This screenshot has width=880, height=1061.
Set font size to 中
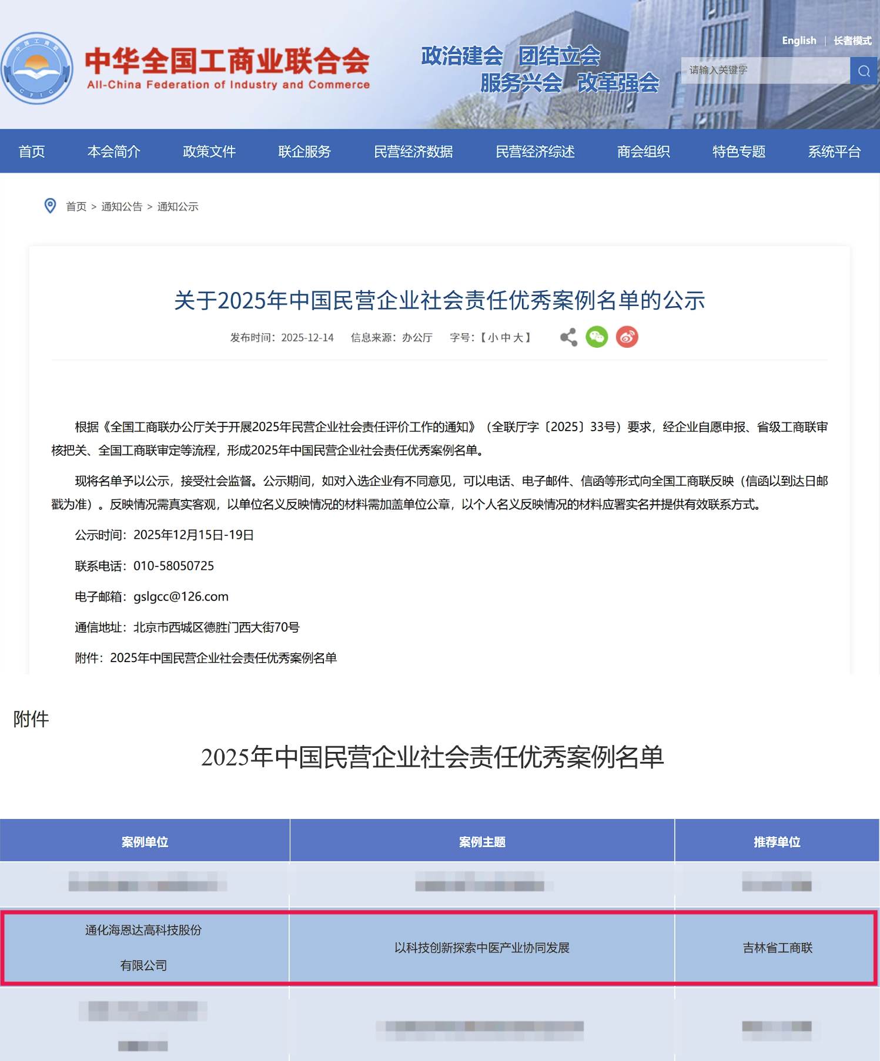click(x=506, y=338)
